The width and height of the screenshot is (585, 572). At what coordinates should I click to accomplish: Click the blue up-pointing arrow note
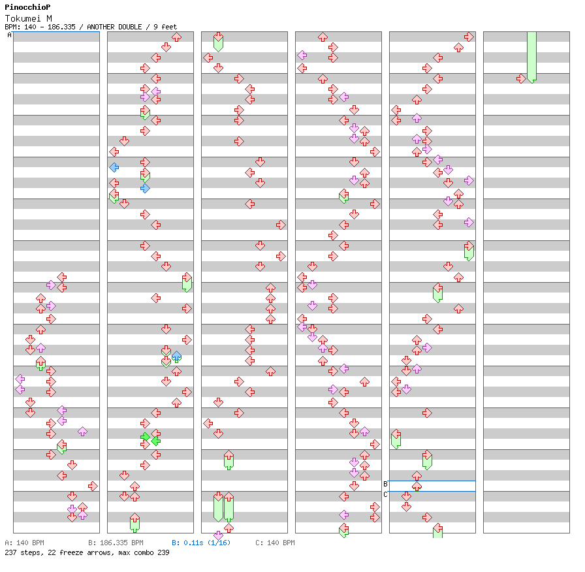point(176,356)
